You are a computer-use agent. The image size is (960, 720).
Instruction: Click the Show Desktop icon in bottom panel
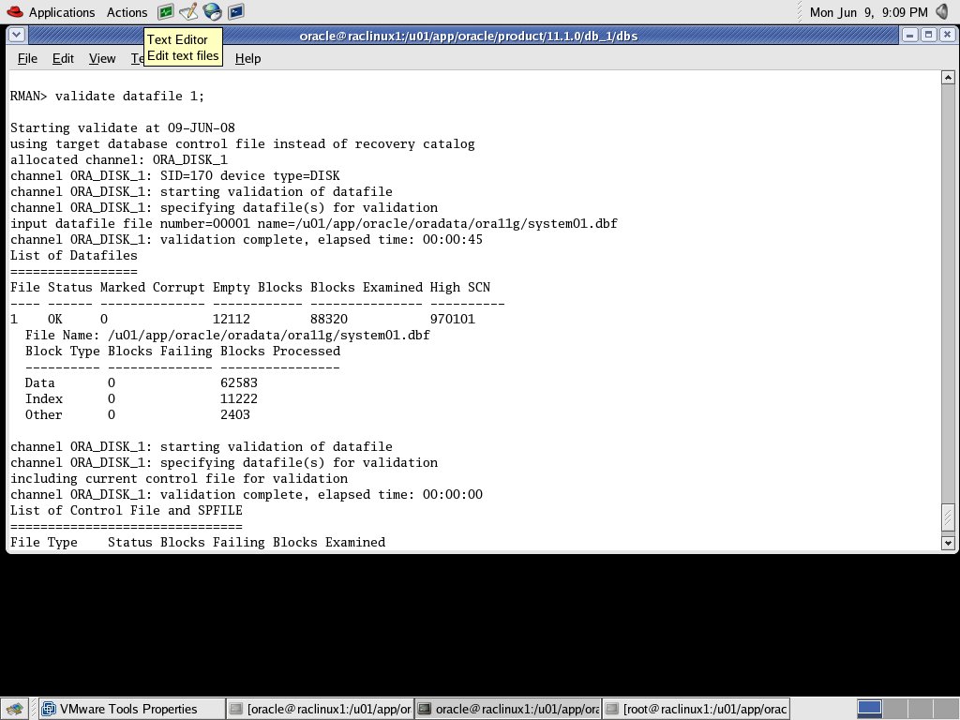click(15, 709)
